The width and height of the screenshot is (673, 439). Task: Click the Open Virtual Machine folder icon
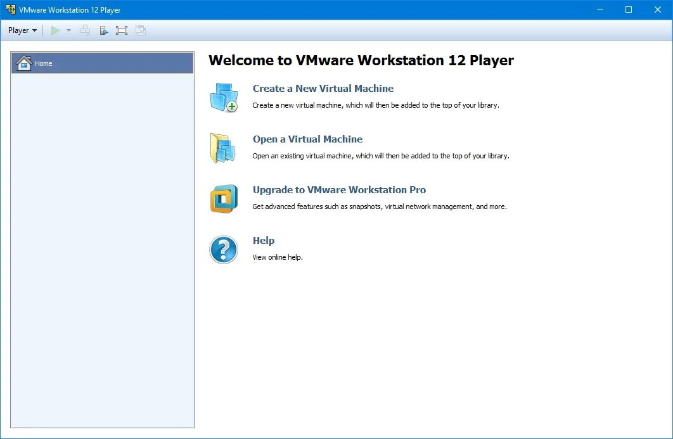(223, 148)
